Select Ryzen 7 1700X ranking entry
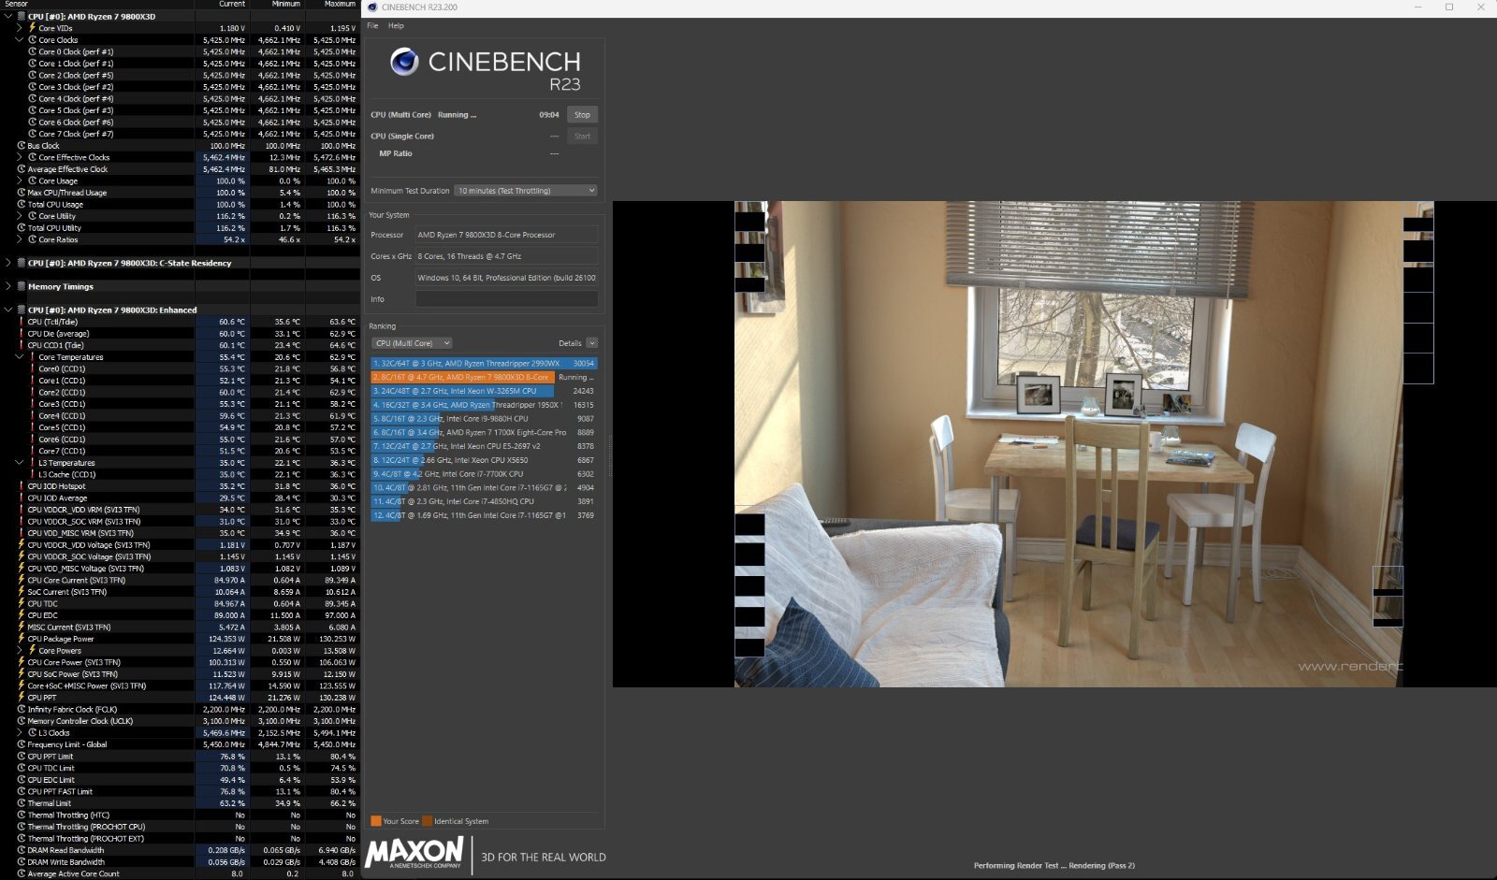Viewport: 1497px width, 880px height. pyautogui.click(x=484, y=432)
